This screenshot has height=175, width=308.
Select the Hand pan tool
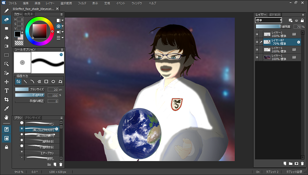6,117
